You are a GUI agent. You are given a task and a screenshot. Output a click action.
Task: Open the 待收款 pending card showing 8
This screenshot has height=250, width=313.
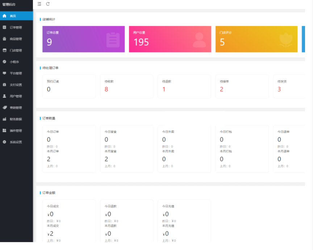126,86
